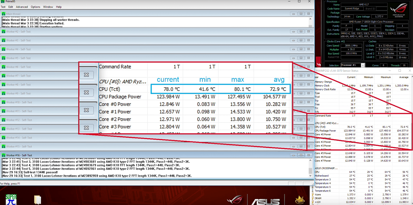Click the Worker #16 log scroll-down arrow
Screen dimensions: 413x205
(310, 176)
